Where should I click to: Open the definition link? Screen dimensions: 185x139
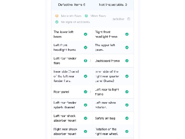[118, 19]
